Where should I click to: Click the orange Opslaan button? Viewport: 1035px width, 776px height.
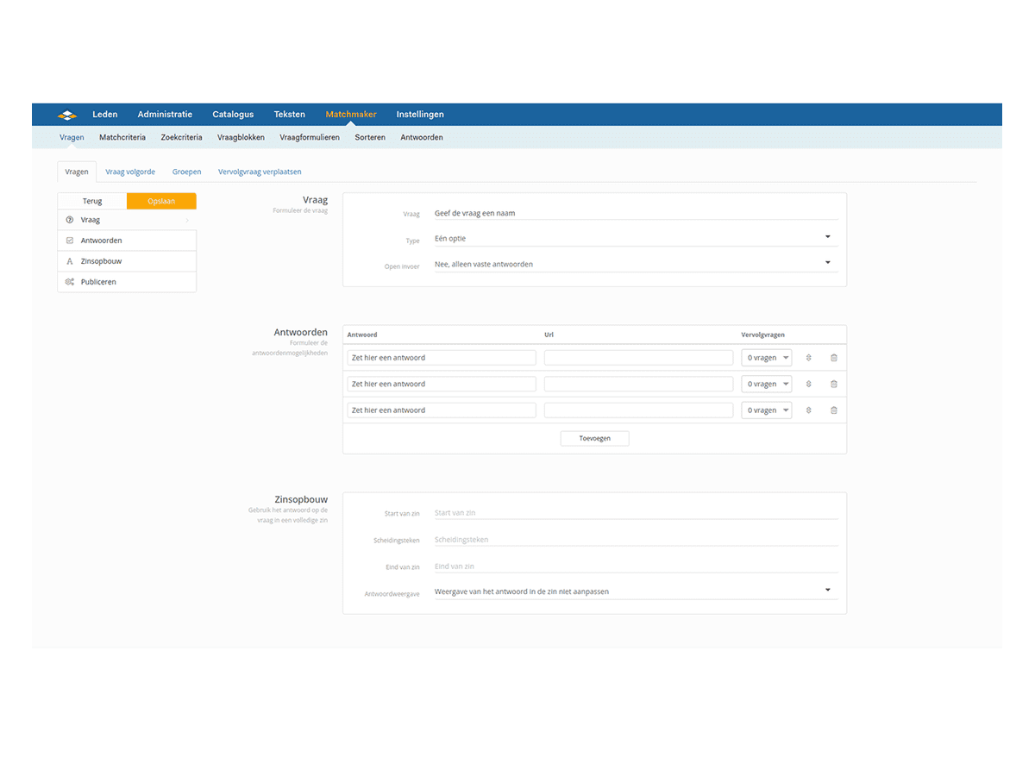click(x=161, y=201)
